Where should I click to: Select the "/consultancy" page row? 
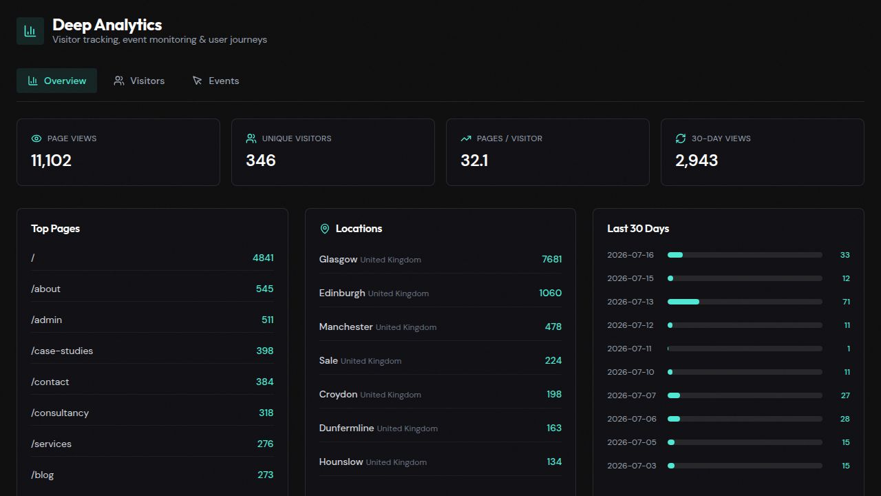coord(152,413)
